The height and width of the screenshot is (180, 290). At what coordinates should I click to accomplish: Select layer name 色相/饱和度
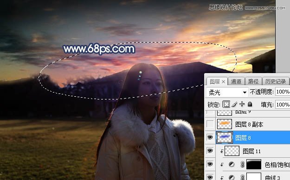(277, 165)
